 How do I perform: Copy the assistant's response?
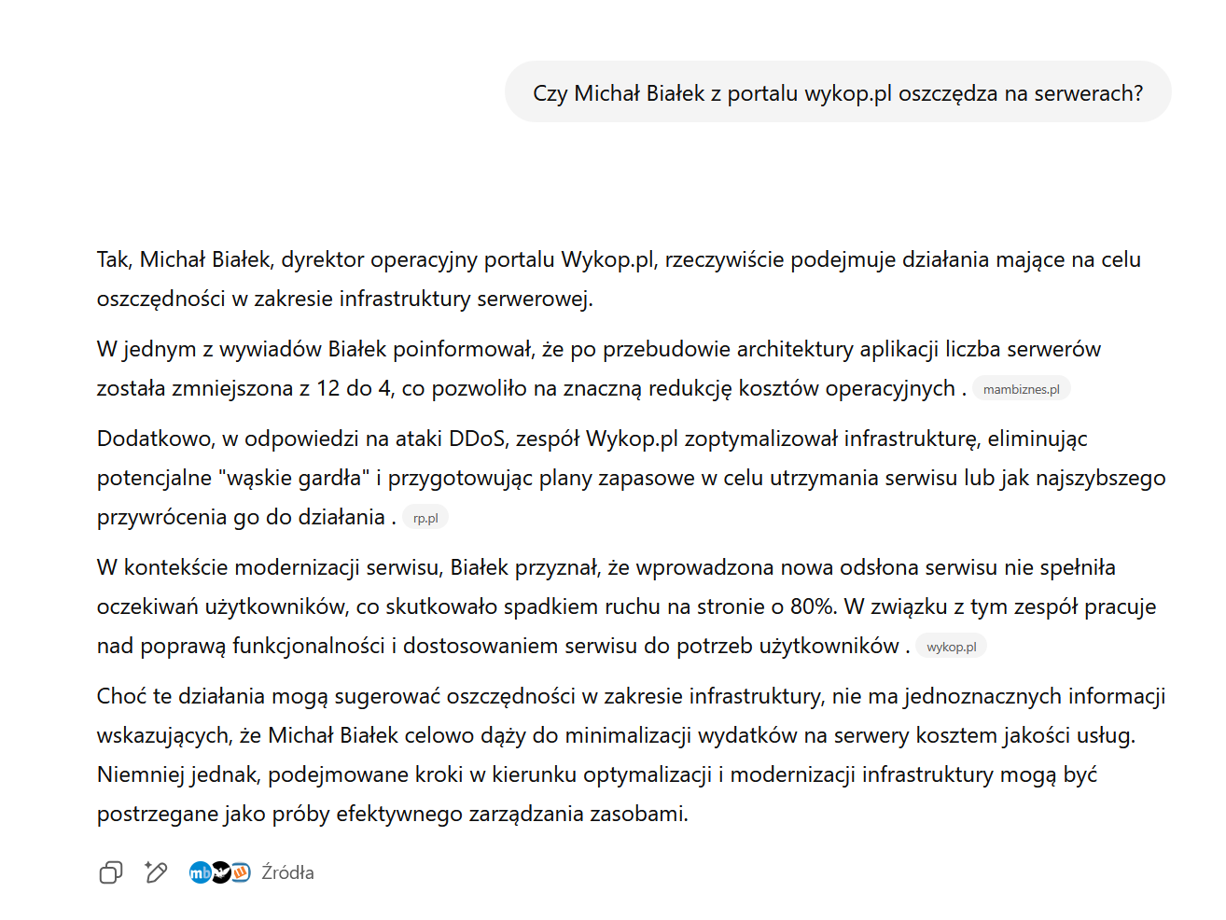point(110,872)
